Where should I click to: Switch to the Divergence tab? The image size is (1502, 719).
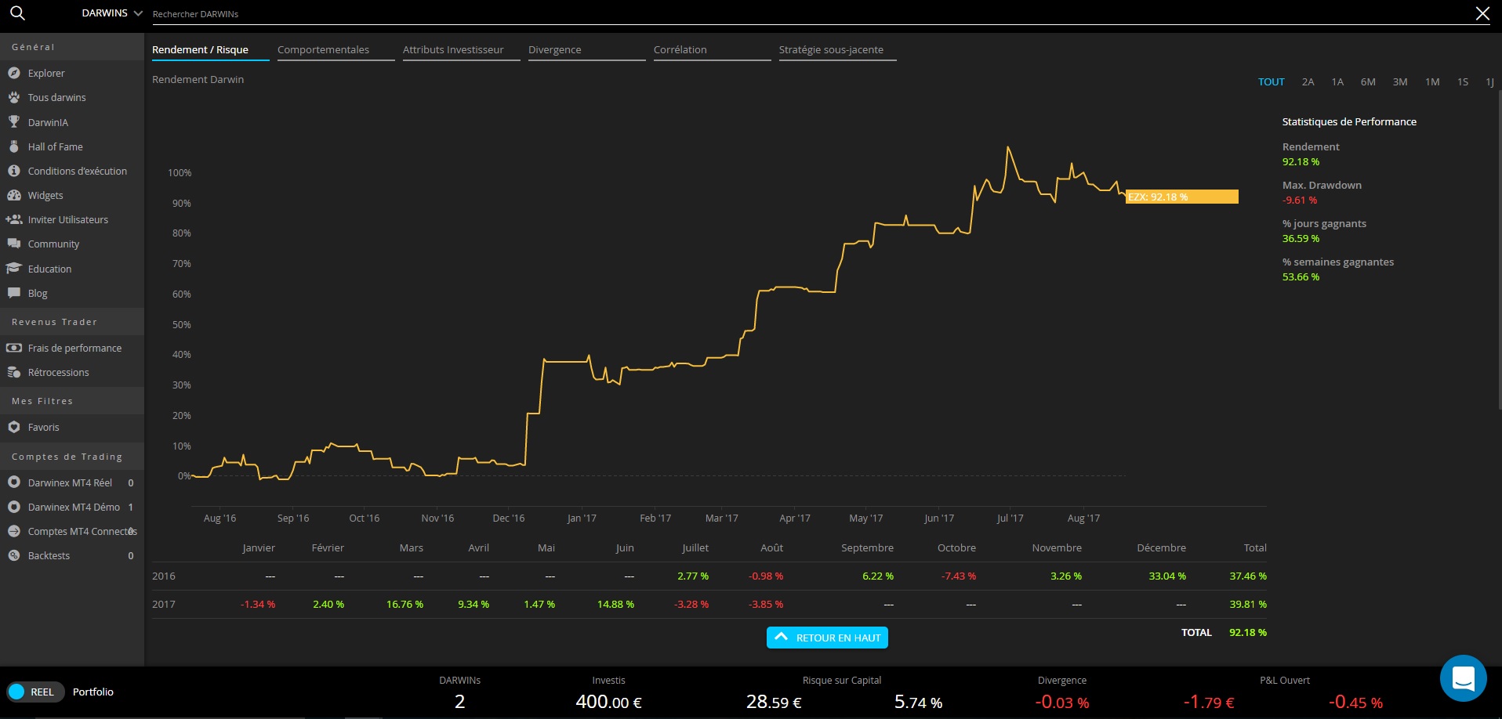(x=554, y=50)
